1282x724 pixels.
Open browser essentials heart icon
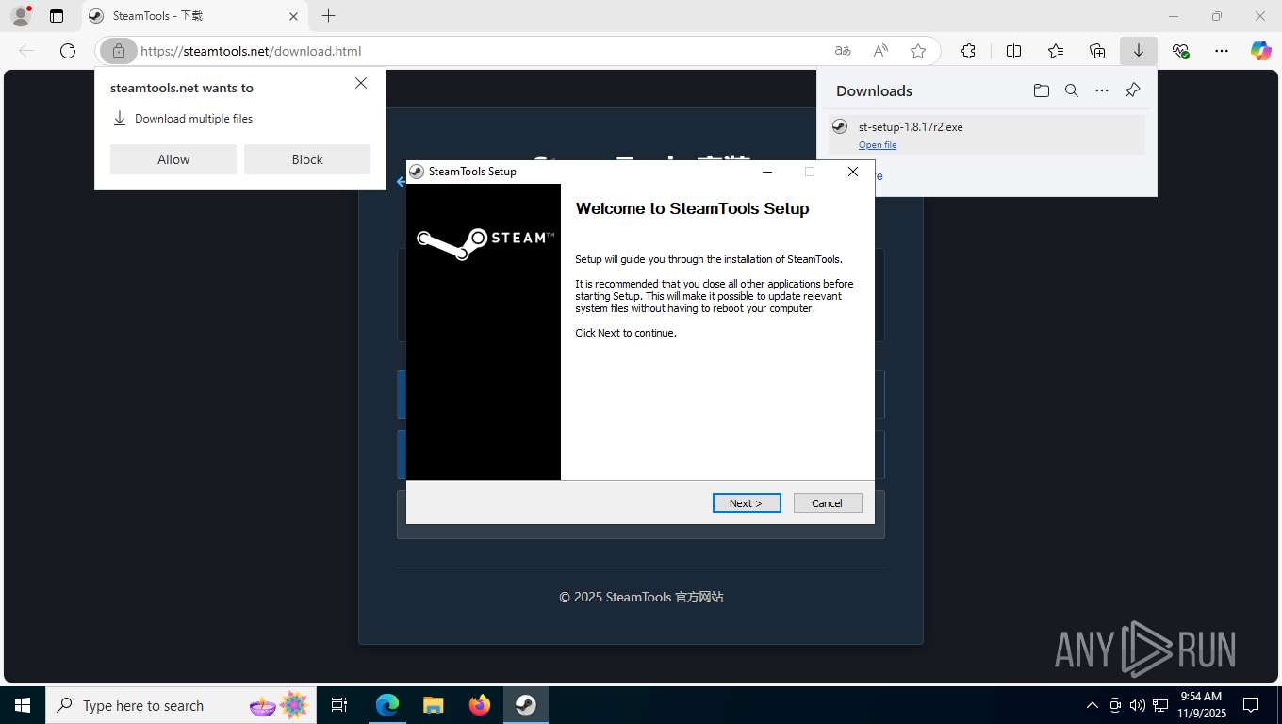pyautogui.click(x=1180, y=51)
